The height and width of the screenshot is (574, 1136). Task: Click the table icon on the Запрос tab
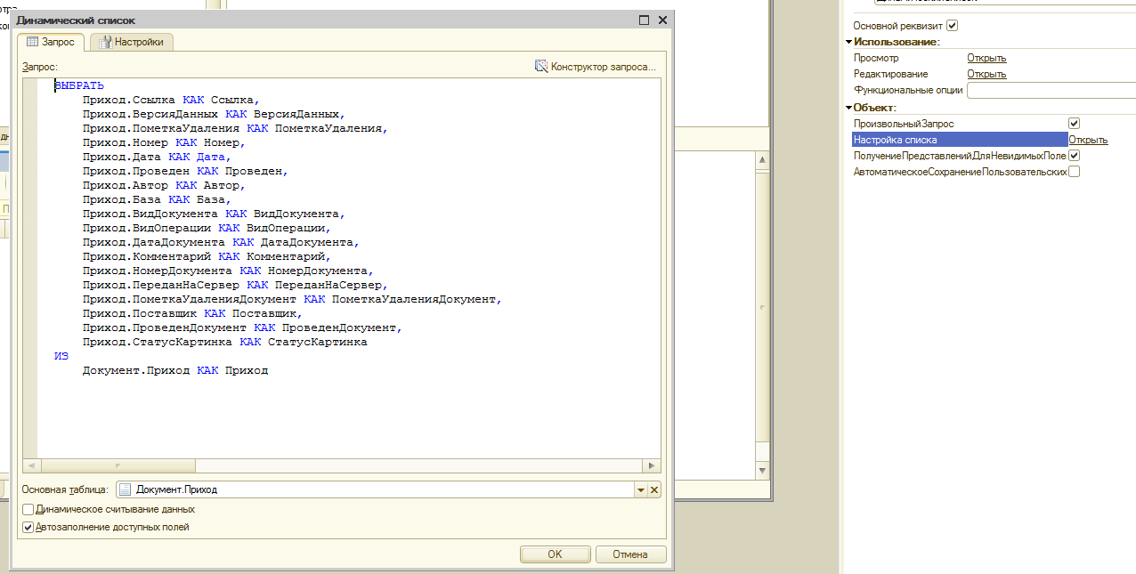(33, 42)
